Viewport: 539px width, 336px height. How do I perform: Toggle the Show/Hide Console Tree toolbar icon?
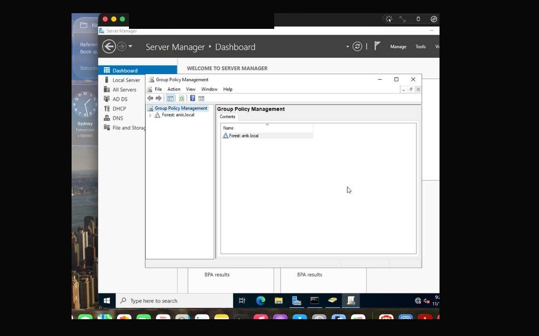coord(171,98)
